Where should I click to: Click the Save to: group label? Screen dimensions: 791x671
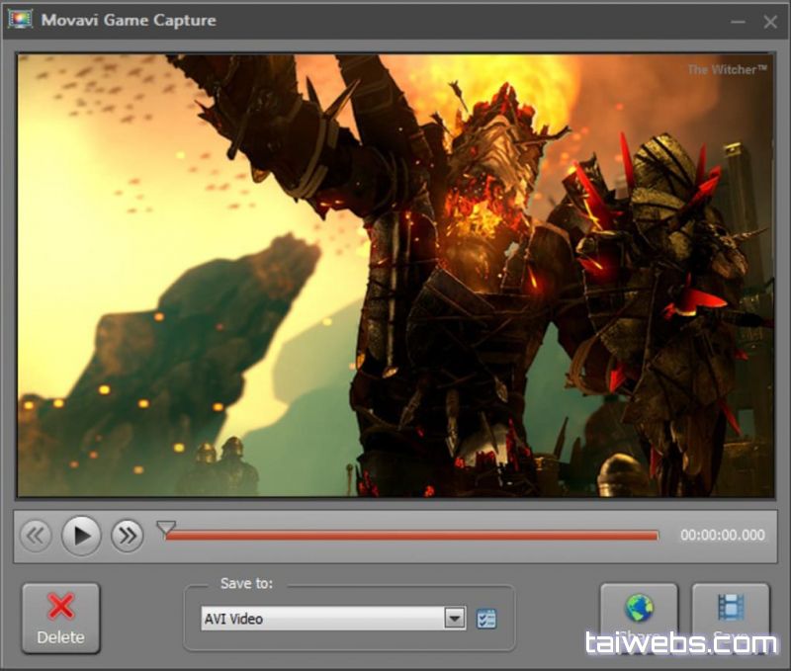tap(247, 584)
